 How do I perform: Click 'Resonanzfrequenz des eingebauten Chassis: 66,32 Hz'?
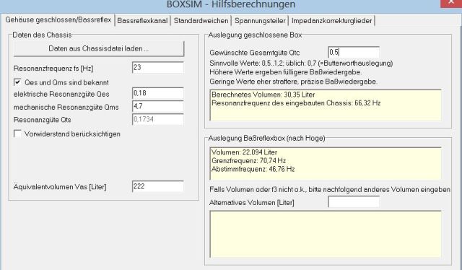click(296, 103)
